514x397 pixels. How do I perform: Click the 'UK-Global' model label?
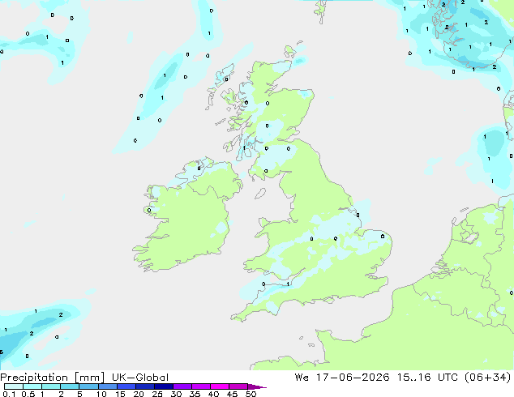point(140,378)
